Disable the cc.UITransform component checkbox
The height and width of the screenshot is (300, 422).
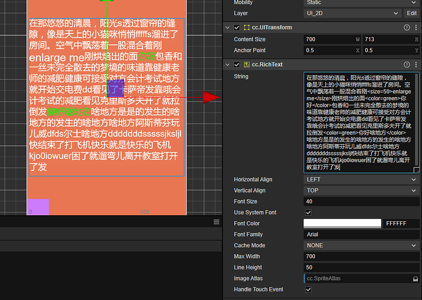237,27
